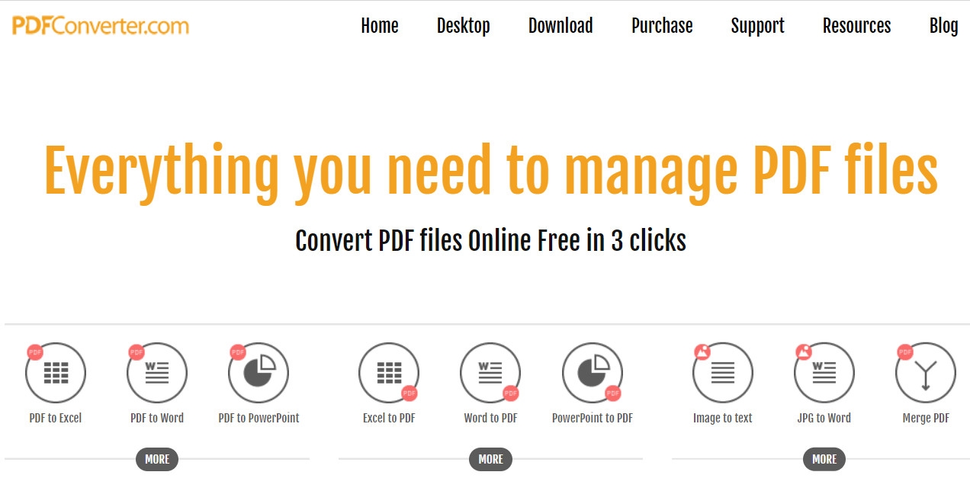Open the Desktop menu item
Image resolution: width=970 pixels, height=504 pixels.
pos(464,26)
